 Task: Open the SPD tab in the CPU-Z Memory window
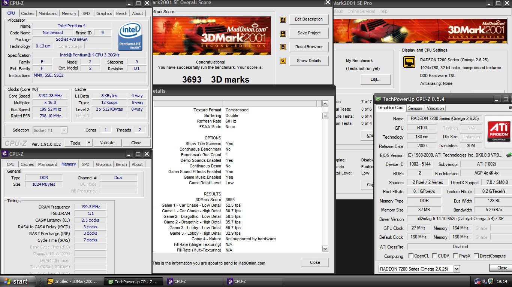(x=86, y=164)
